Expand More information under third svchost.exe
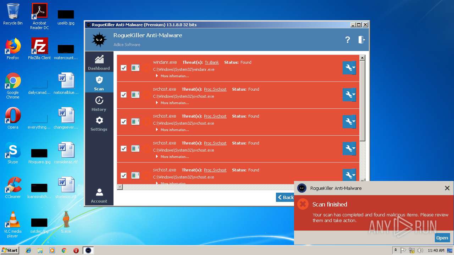The width and height of the screenshot is (454, 255). pyautogui.click(x=172, y=157)
